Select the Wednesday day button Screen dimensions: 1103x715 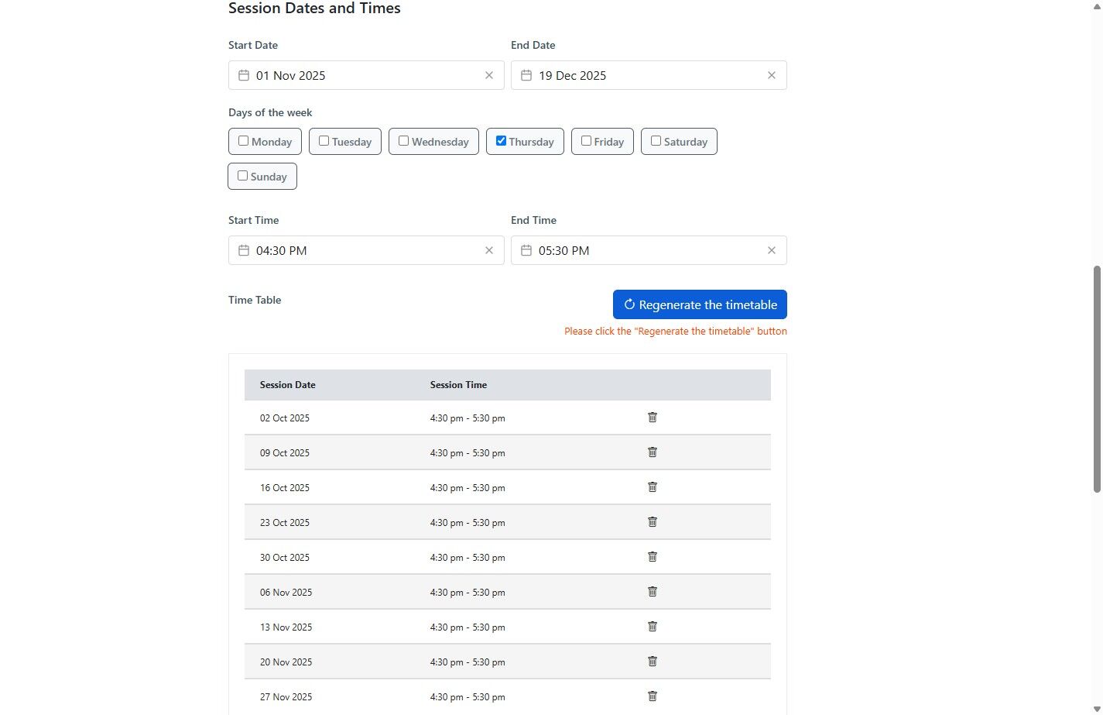tap(433, 142)
